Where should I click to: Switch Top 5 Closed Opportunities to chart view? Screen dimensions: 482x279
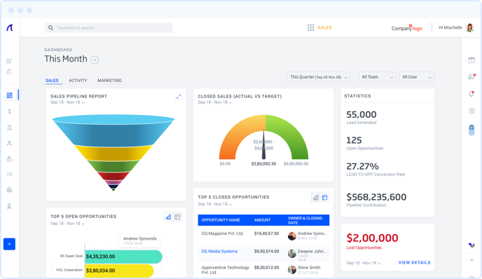click(x=316, y=198)
